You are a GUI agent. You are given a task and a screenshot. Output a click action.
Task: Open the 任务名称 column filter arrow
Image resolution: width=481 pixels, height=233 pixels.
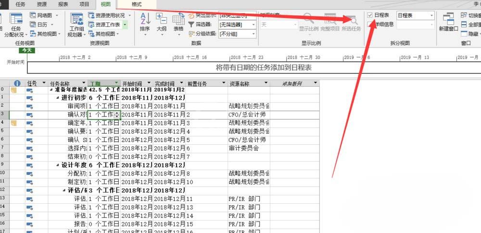click(x=84, y=83)
